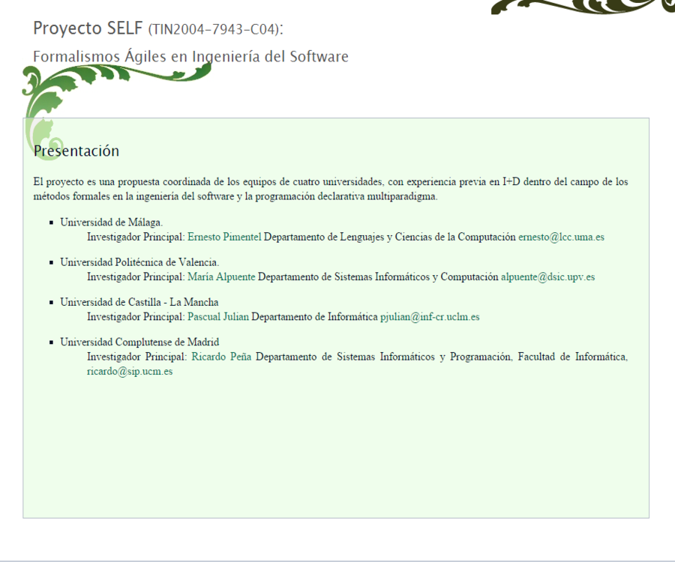
Task: Click the ernesto@lcc.uma.es email link
Action: [x=561, y=237]
